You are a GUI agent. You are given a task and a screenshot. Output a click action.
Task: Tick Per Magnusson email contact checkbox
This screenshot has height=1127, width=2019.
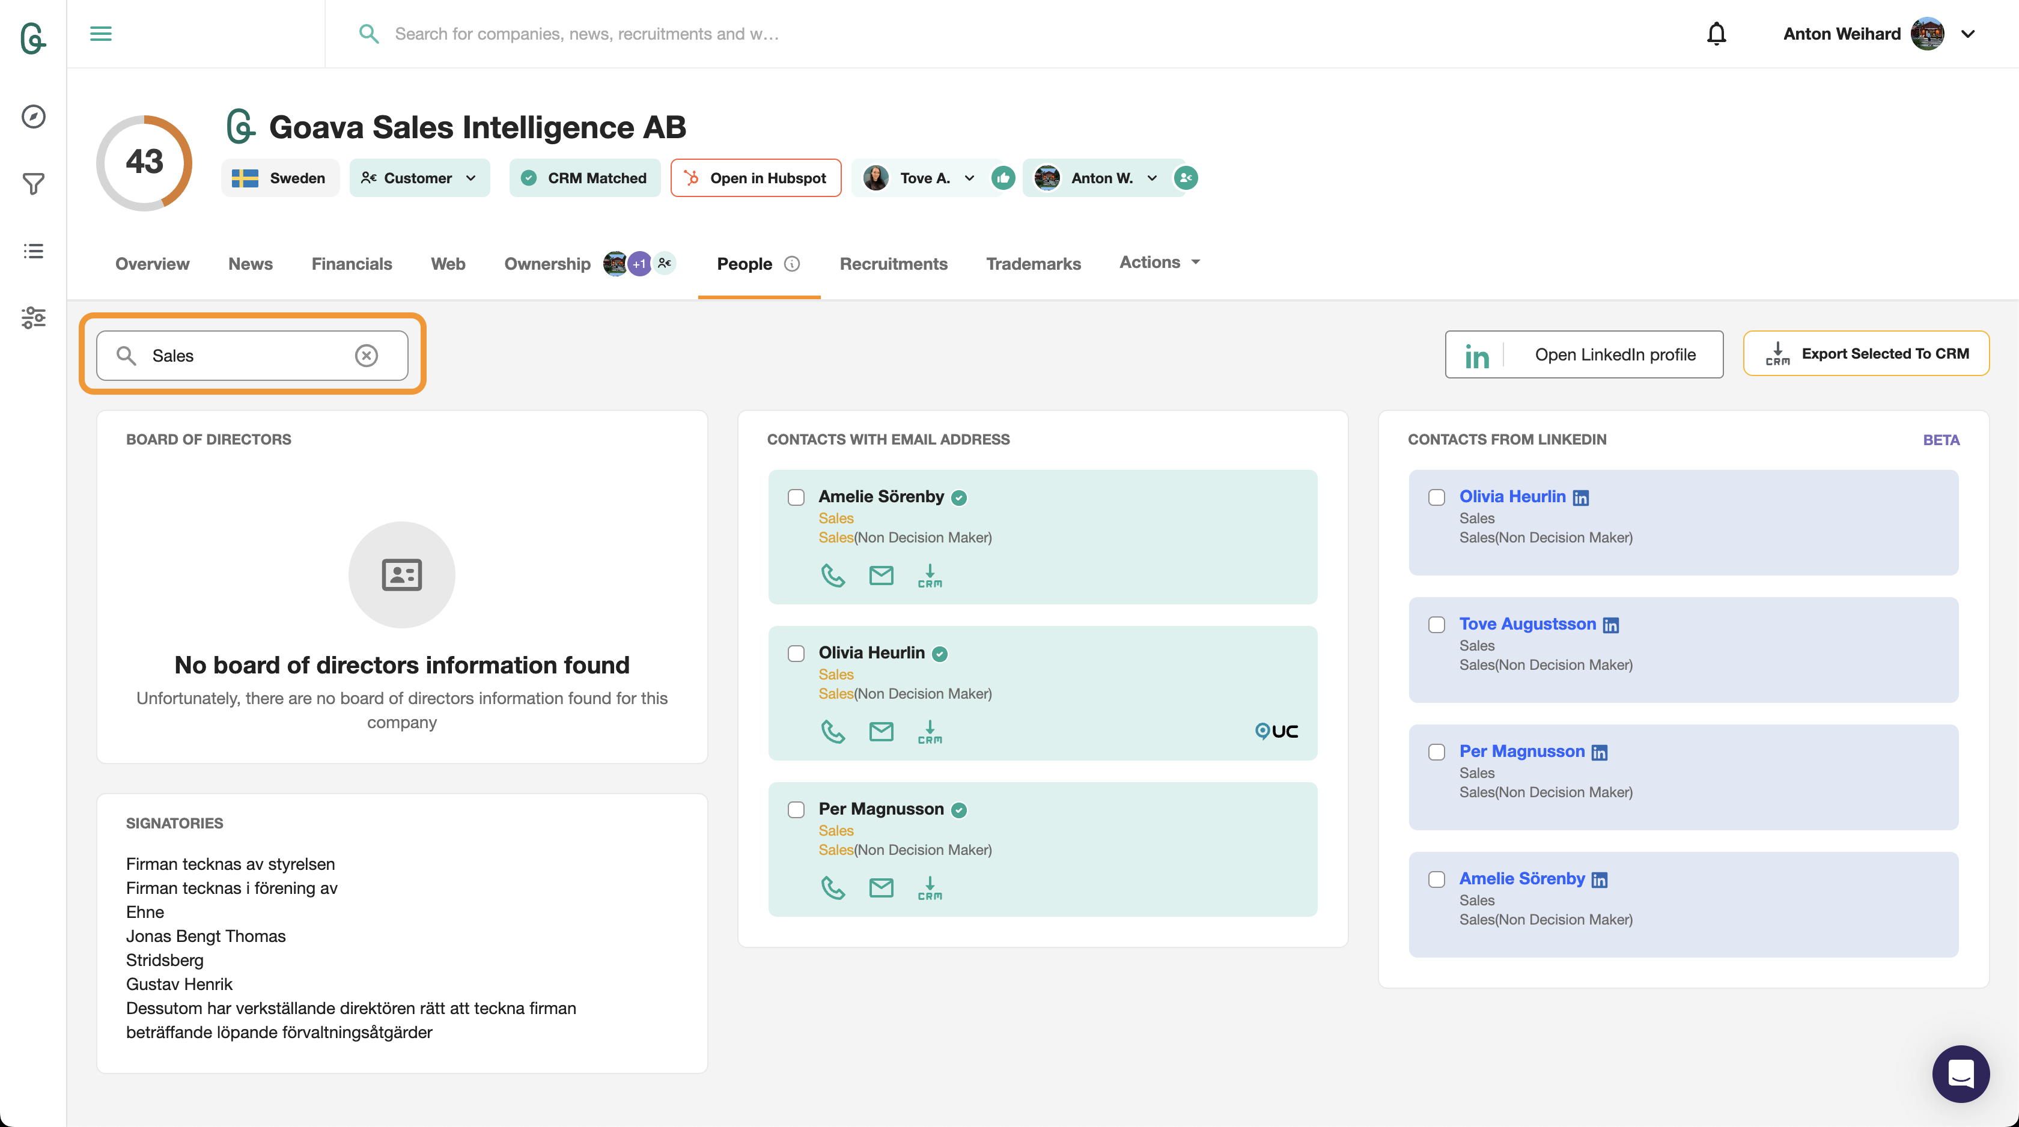(796, 810)
